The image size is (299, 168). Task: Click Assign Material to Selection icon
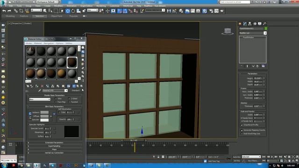click(x=37, y=86)
